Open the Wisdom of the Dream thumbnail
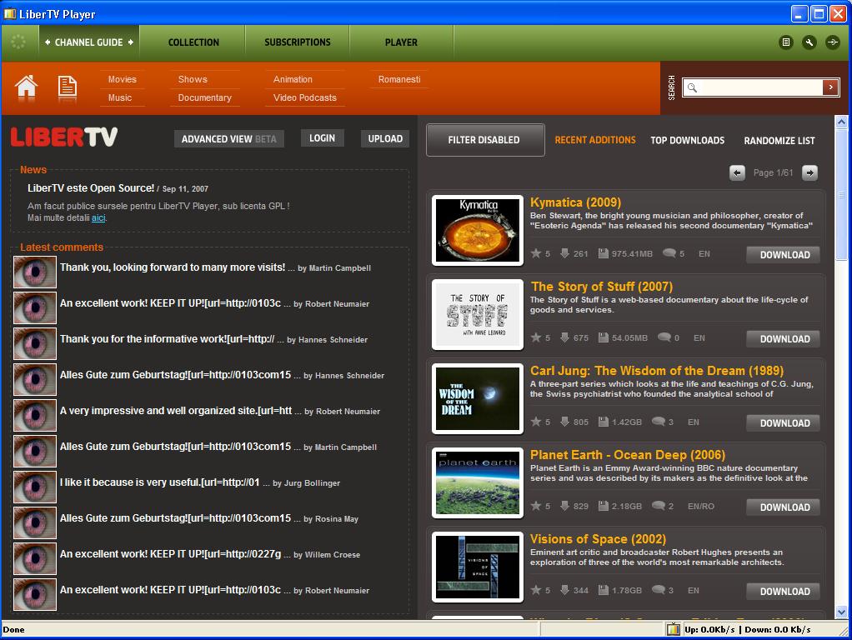 478,399
